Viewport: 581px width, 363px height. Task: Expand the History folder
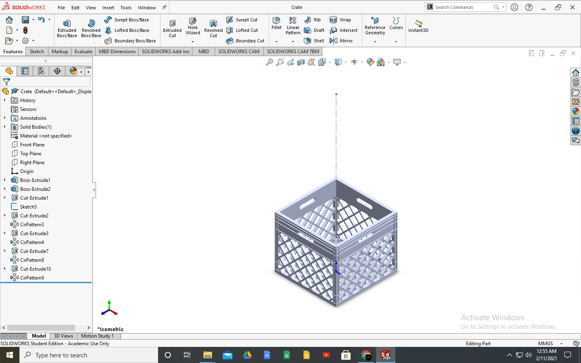(x=5, y=100)
